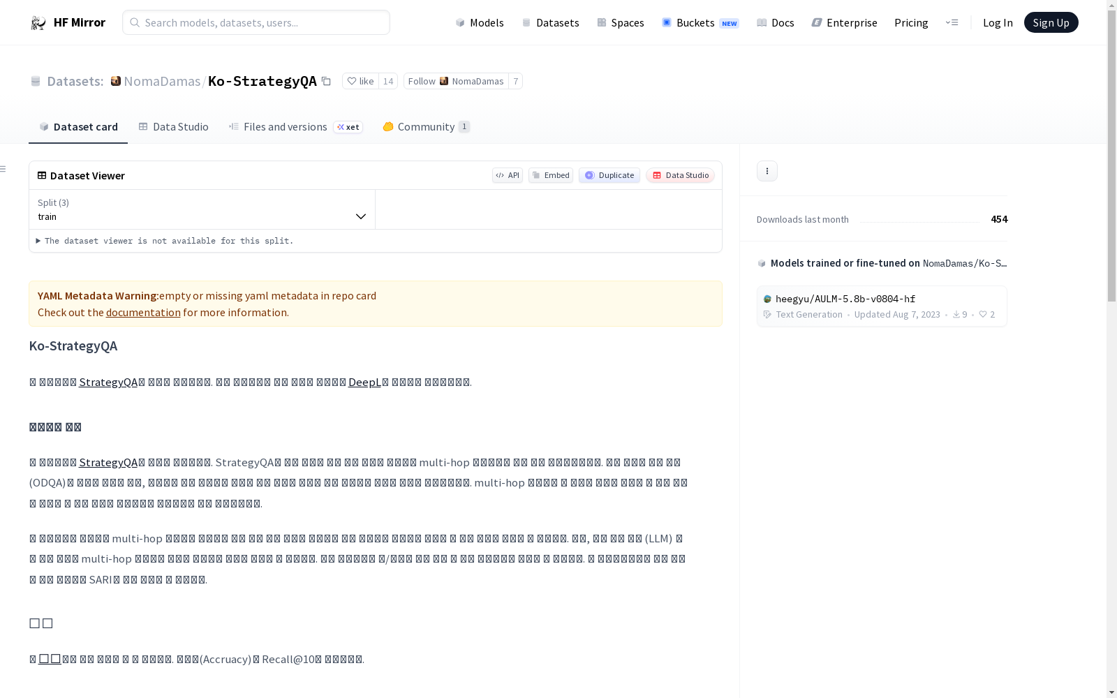Open the NomaDamas owner link in breadcrumb
This screenshot has width=1117, height=698.
pyautogui.click(x=162, y=81)
